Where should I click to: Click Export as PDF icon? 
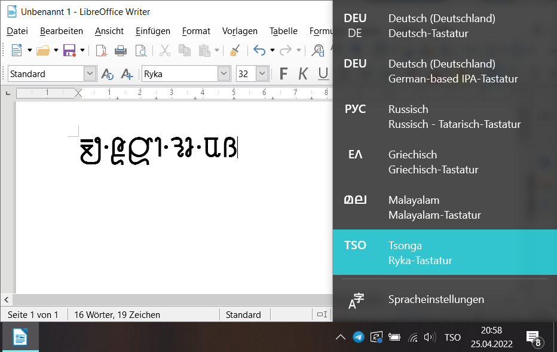click(x=102, y=51)
